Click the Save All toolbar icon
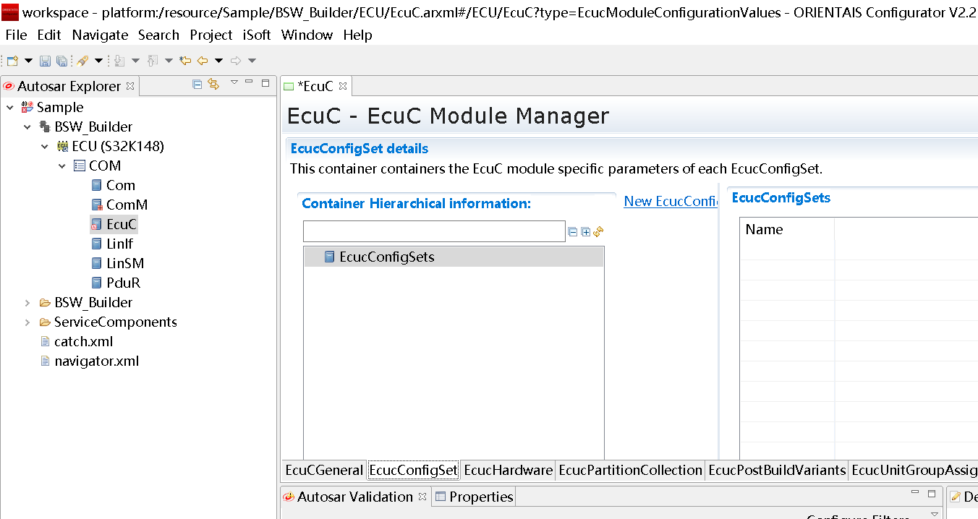Image resolution: width=978 pixels, height=519 pixels. (61, 61)
